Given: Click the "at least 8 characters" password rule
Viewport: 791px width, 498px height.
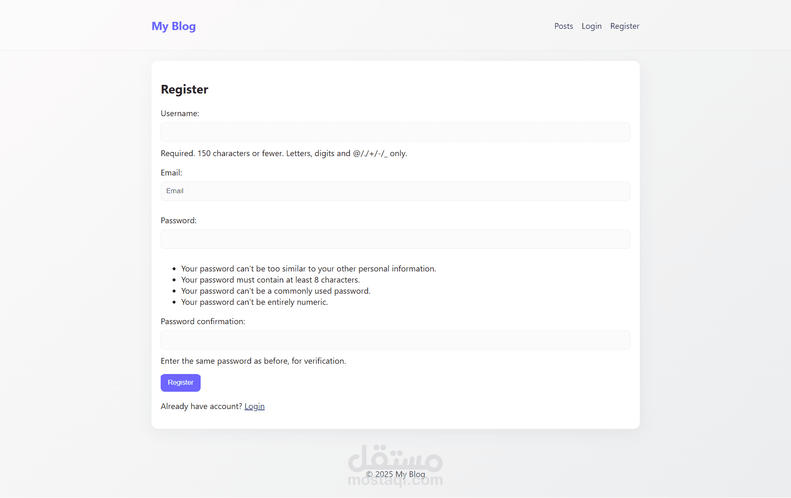Looking at the screenshot, I should pyautogui.click(x=270, y=280).
